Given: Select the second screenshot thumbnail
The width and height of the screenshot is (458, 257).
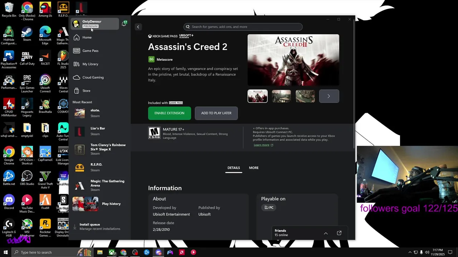Looking at the screenshot, I should coord(281,96).
